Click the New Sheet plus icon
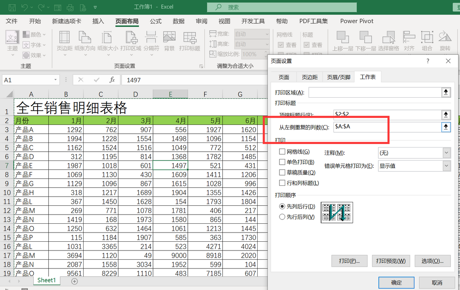This screenshot has width=460, height=290. point(75,281)
